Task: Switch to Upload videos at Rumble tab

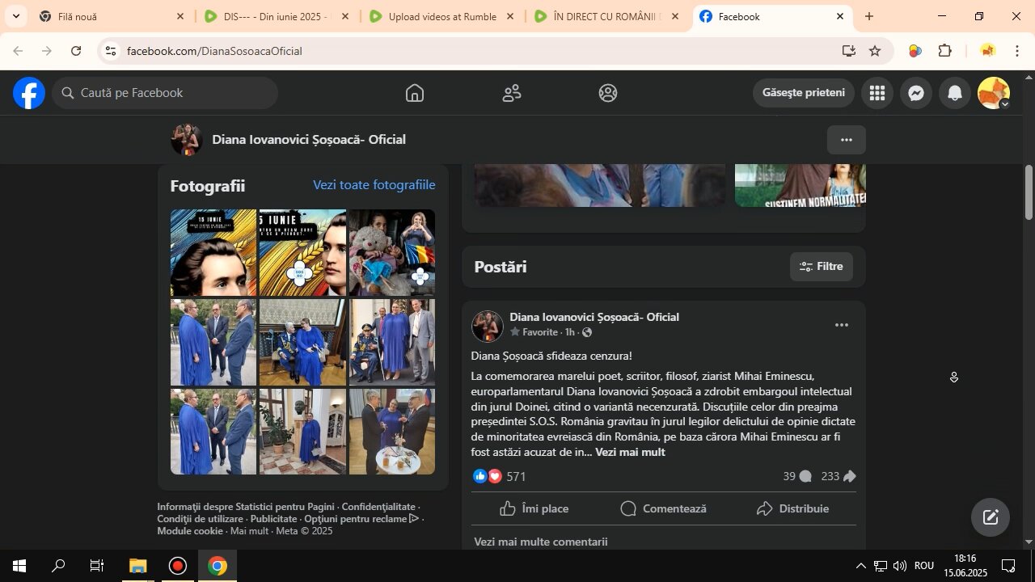Action: point(441,16)
